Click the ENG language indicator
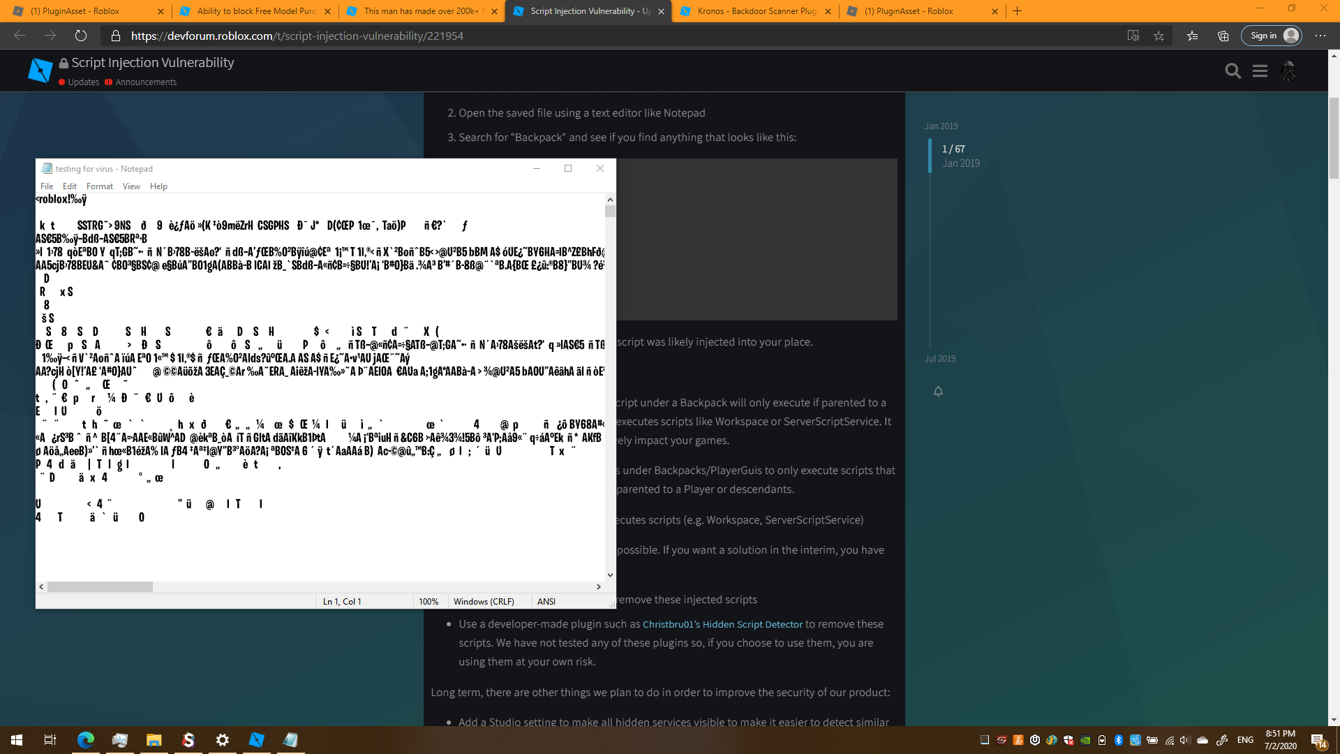Screen dimensions: 1340x754 tap(1245, 740)
